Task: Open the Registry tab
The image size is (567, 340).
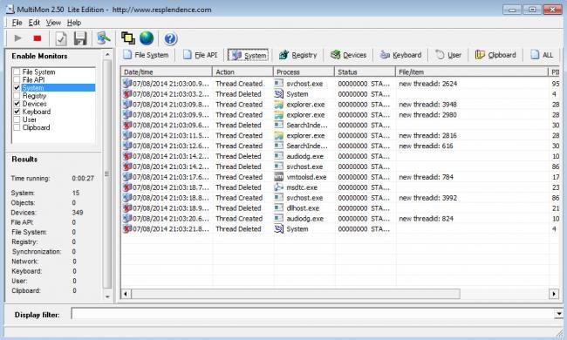Action: coord(298,55)
